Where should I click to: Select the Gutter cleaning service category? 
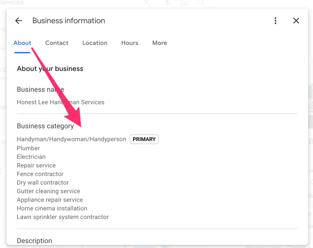pyautogui.click(x=48, y=191)
